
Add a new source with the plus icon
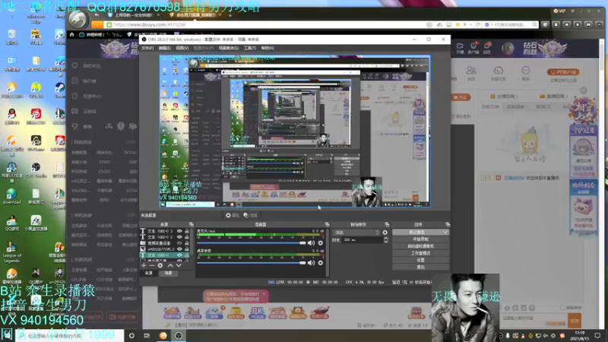point(144,265)
